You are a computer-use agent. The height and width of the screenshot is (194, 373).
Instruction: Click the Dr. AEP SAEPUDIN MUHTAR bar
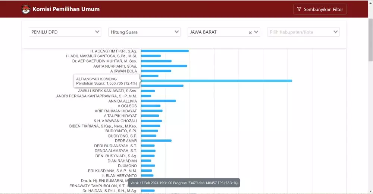[156, 61]
